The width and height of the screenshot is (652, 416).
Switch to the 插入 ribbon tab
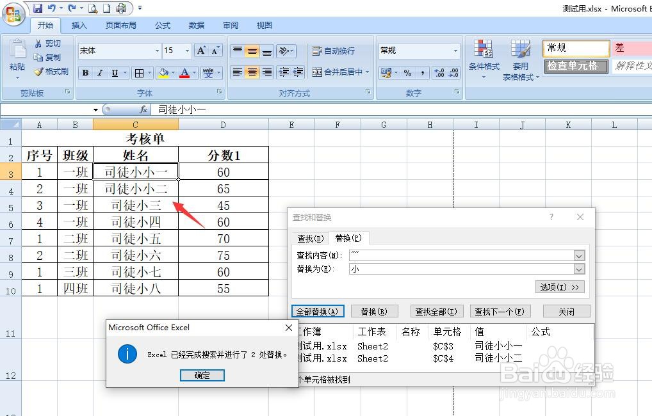[79, 26]
